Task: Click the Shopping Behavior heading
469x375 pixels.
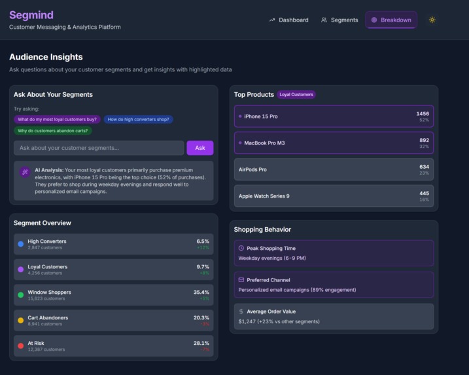Action: [262, 230]
